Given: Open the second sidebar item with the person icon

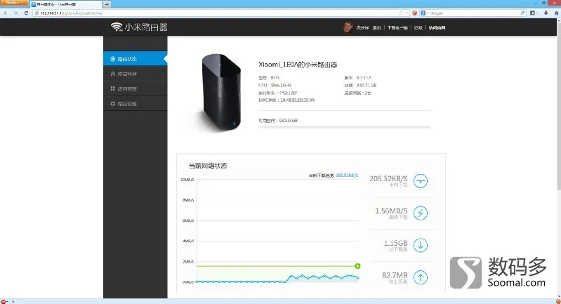Looking at the screenshot, I should [x=136, y=74].
